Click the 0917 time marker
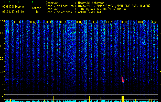The height and width of the screenshot is (102, 161). 109,22
